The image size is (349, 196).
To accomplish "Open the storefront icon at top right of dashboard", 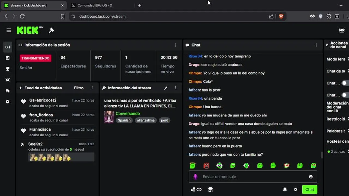I will point(342,30).
